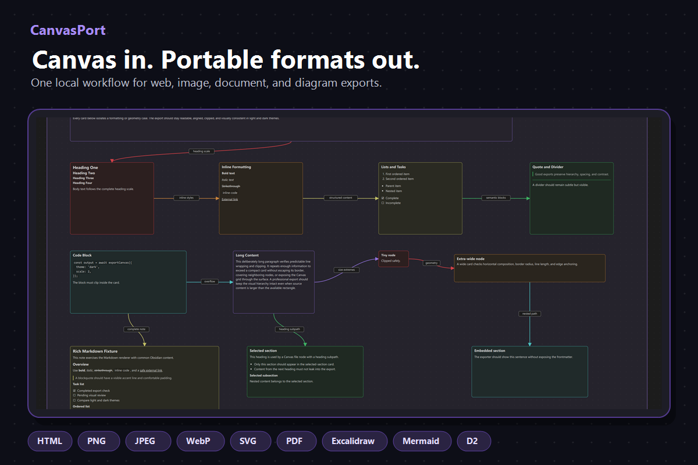
Task: Click the Embedded section card title
Action: [490, 351]
